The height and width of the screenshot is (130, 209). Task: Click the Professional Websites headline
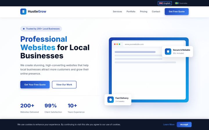tap(55, 47)
